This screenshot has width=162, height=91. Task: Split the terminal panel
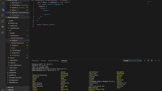(148, 61)
